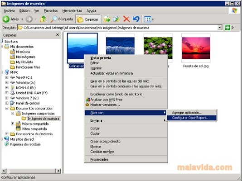Select Escritorio in the folder tree
This screenshot has height=181, width=242.
pos(11,42)
